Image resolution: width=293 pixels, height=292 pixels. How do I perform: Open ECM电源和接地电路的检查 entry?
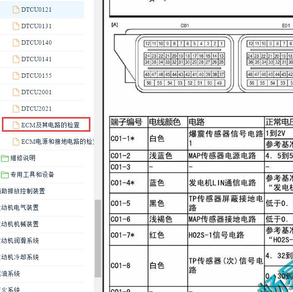[57, 141]
